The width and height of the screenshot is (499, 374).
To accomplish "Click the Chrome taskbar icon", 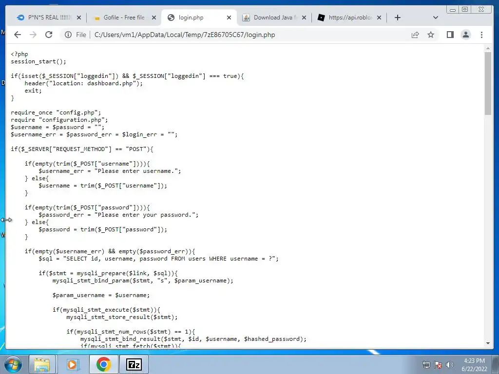I will 103,364.
